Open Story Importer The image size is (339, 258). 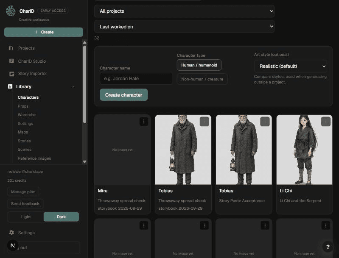32,74
